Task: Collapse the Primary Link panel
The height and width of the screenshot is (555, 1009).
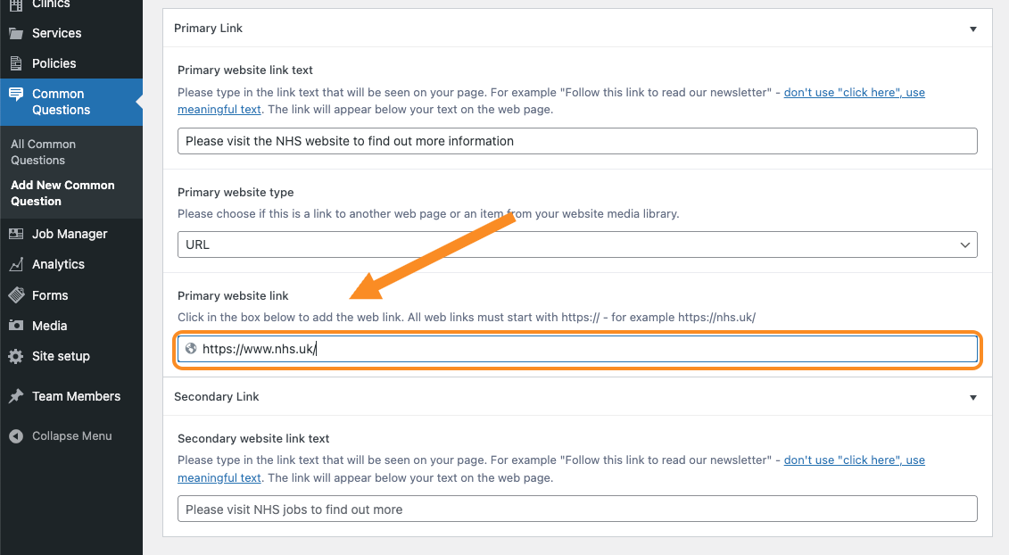Action: 973,29
